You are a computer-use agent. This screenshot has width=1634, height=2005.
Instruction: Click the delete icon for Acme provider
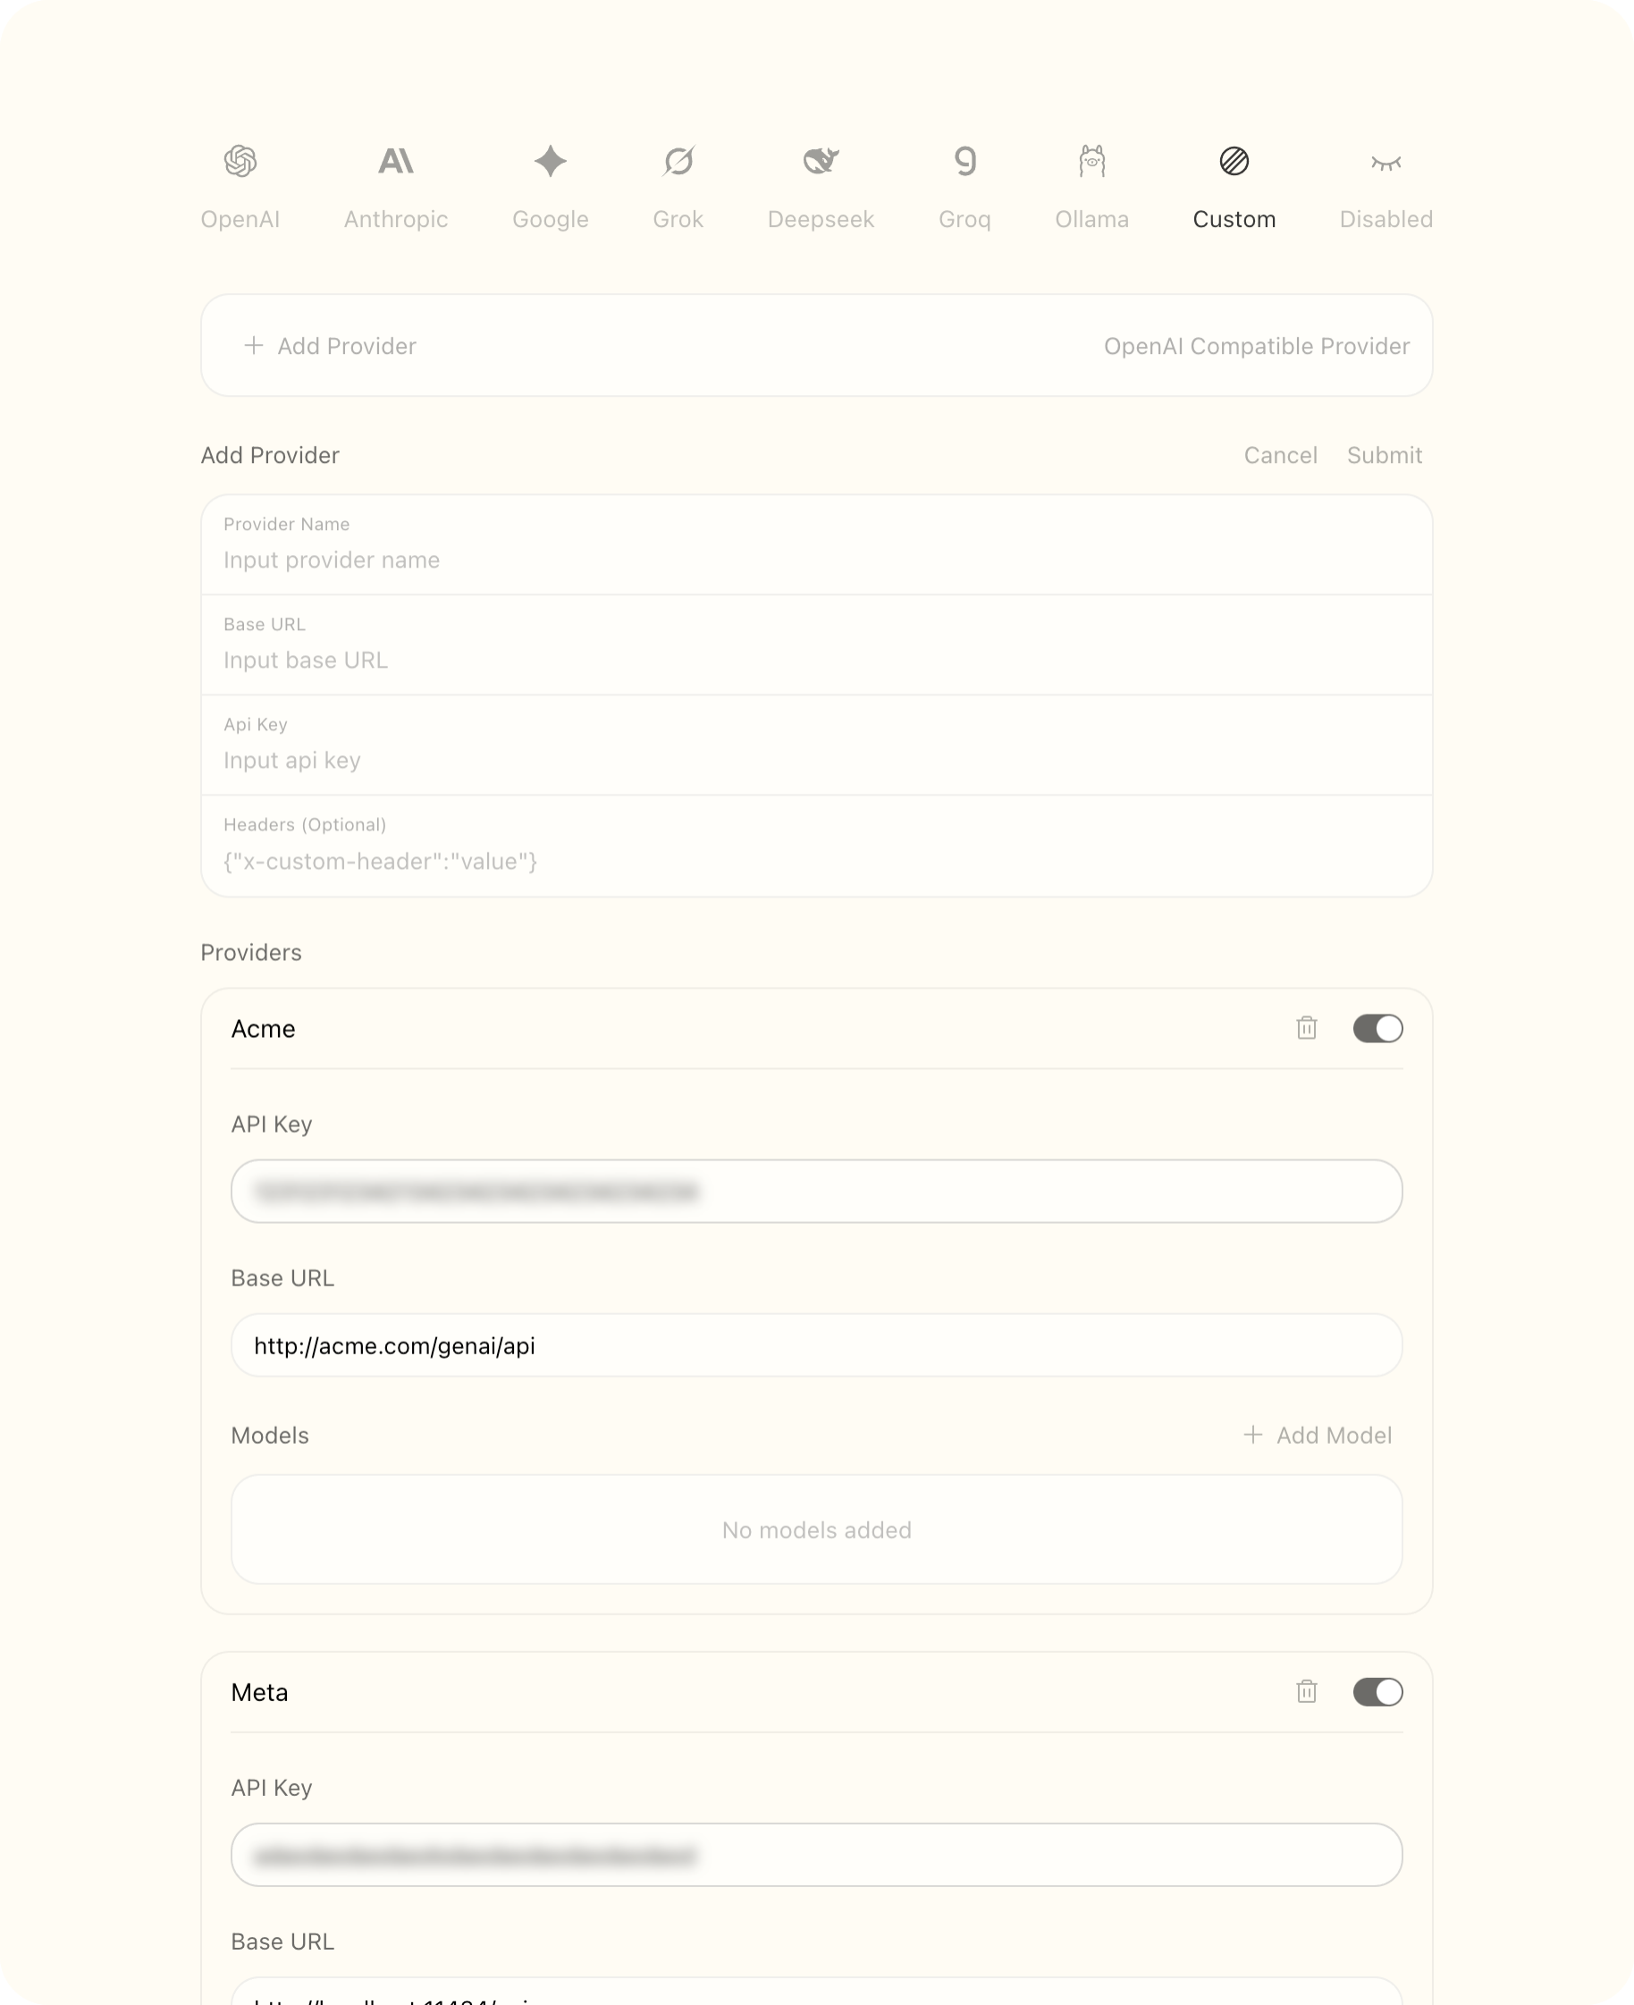point(1306,1029)
